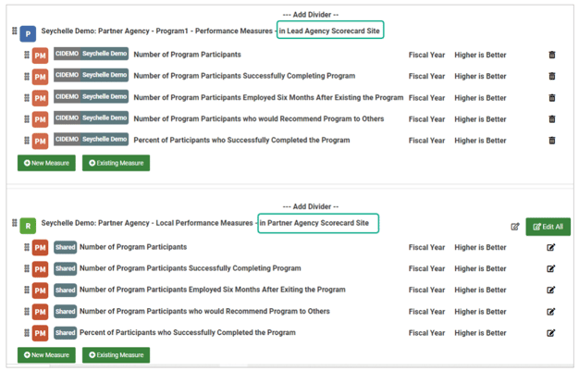Viewport: 579px width, 371px height.
Task: Click drag handle beside Local Performance Measures
Action: click(x=14, y=224)
